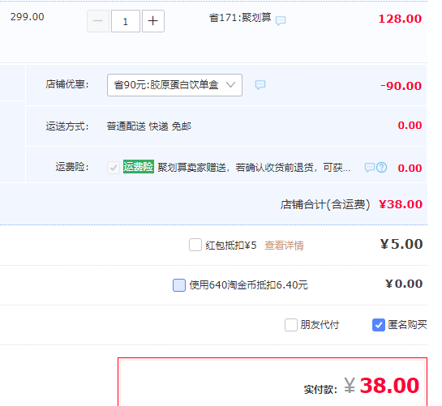Click the truncated 聚划算卖家赠送 insurance description
The width and height of the screenshot is (442, 406).
[x=254, y=168]
